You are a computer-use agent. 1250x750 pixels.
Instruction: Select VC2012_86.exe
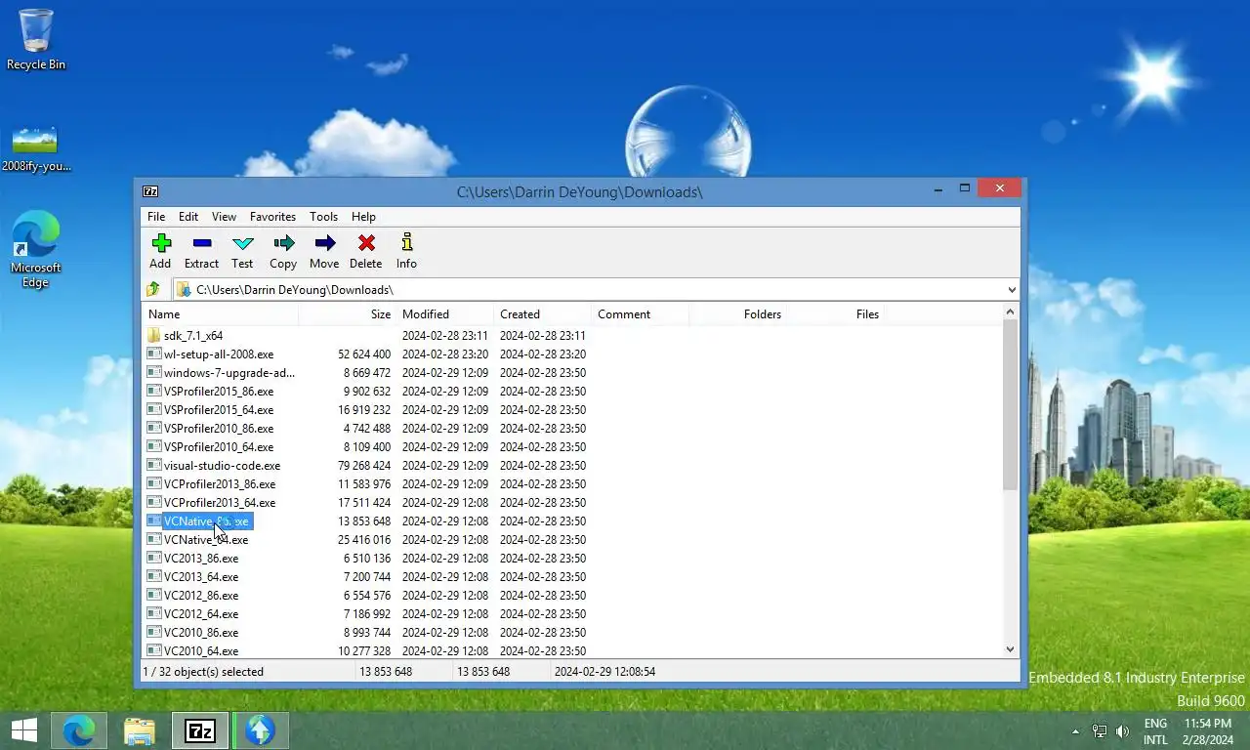(201, 595)
